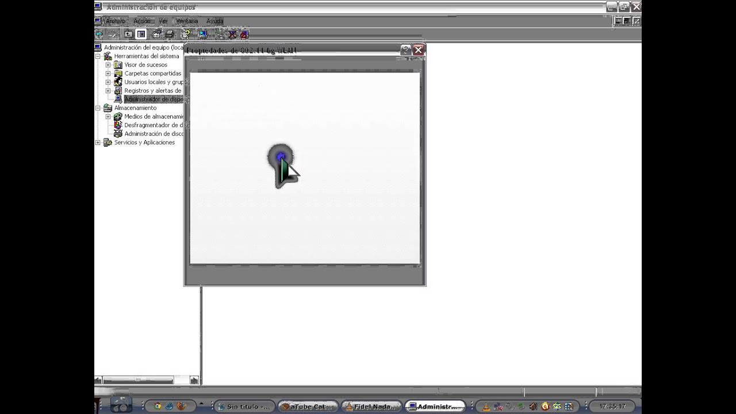Select Desfragmentador de disco item
The image size is (736, 414).
point(154,125)
